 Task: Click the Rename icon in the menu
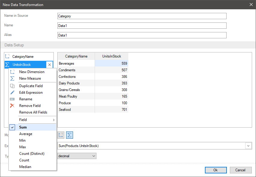12,99
